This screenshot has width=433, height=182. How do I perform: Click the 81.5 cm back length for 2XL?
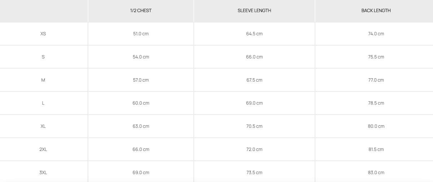[376, 149]
